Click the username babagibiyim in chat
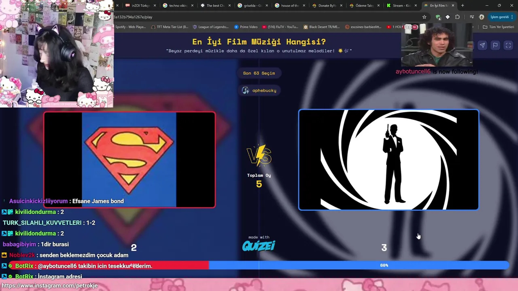Image resolution: width=518 pixels, height=291 pixels. pyautogui.click(x=19, y=244)
